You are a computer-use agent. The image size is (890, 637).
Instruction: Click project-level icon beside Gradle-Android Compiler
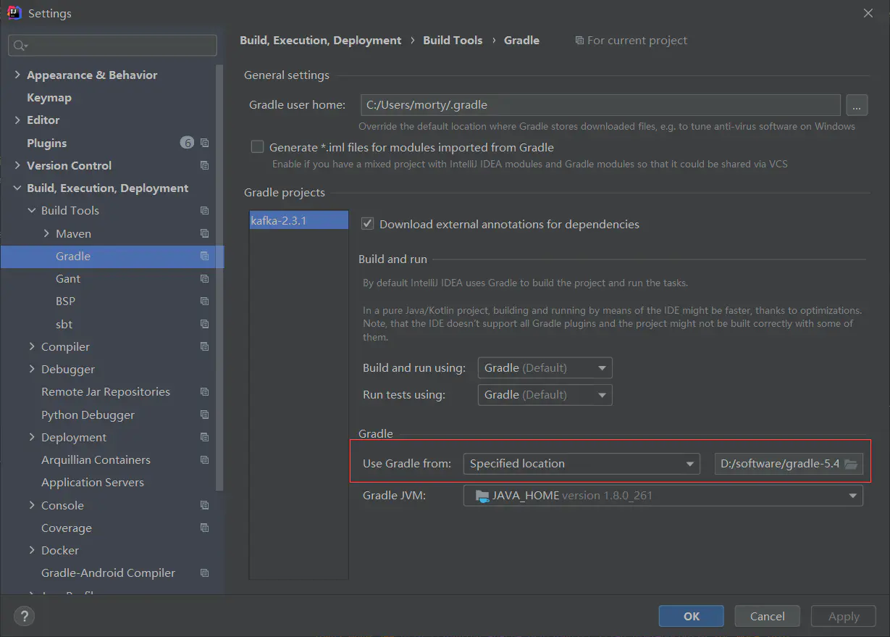[x=205, y=573]
